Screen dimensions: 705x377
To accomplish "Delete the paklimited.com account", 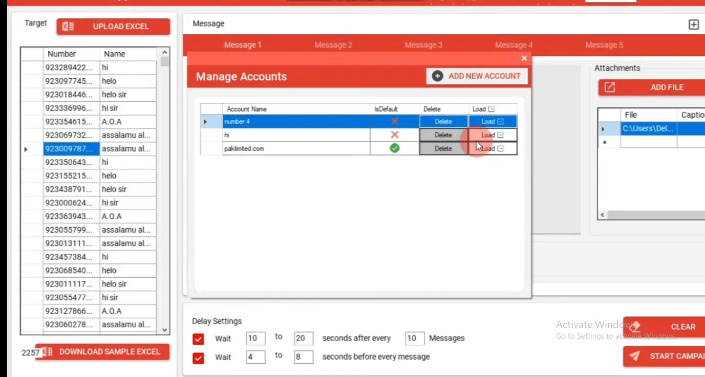I will point(443,148).
